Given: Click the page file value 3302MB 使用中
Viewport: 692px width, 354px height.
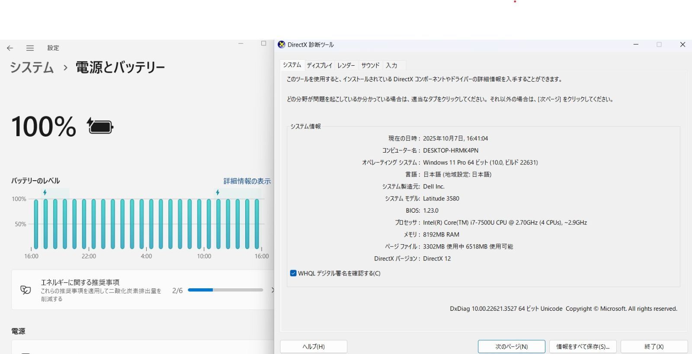Looking at the screenshot, I should 468,247.
